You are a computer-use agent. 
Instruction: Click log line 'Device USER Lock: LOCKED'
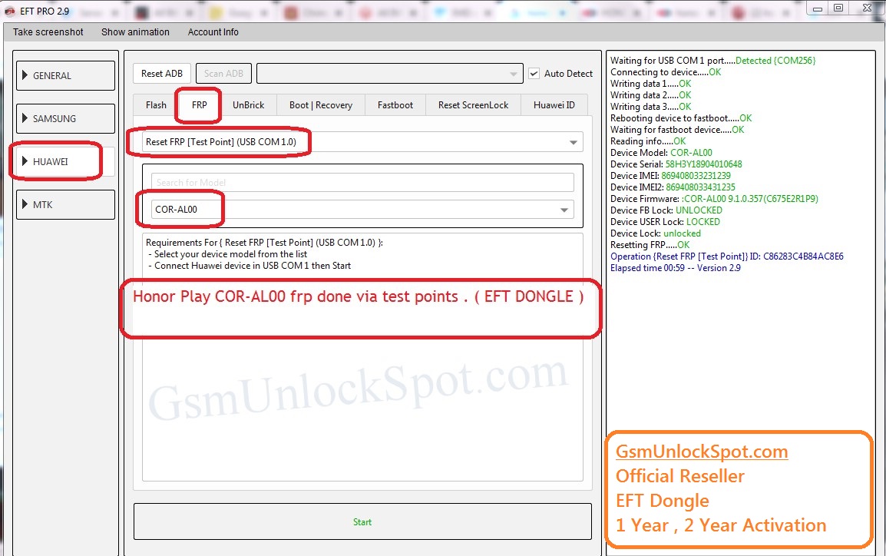[x=665, y=221]
